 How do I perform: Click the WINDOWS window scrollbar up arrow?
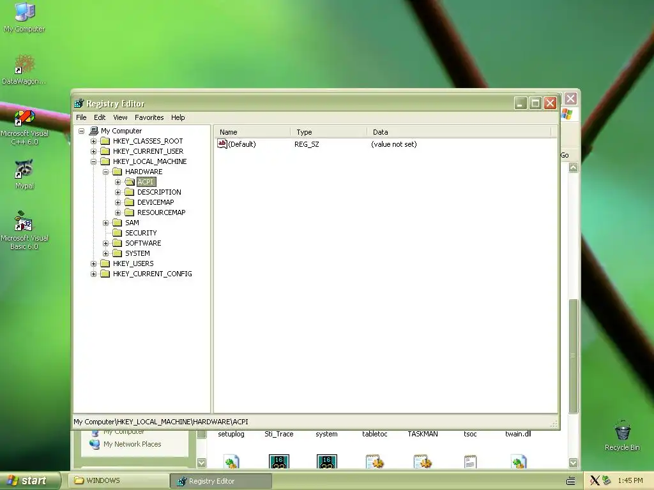[x=573, y=168]
